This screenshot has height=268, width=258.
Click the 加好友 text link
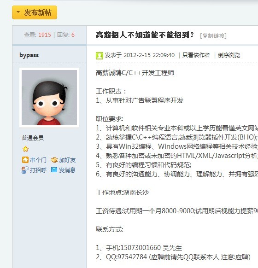(67, 160)
